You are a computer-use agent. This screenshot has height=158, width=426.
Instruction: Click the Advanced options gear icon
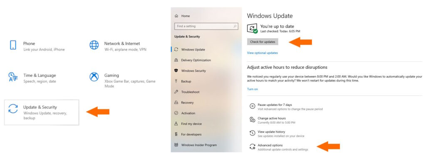coord(253,147)
